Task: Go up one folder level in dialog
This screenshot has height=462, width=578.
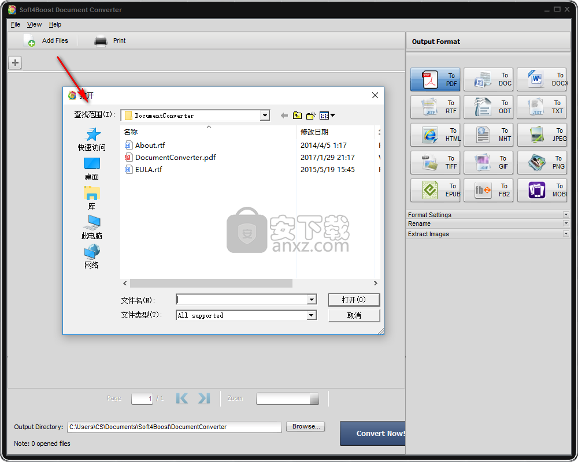Action: [297, 115]
